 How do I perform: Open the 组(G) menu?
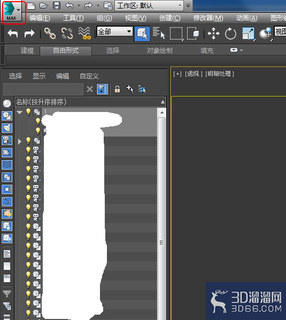click(x=104, y=18)
